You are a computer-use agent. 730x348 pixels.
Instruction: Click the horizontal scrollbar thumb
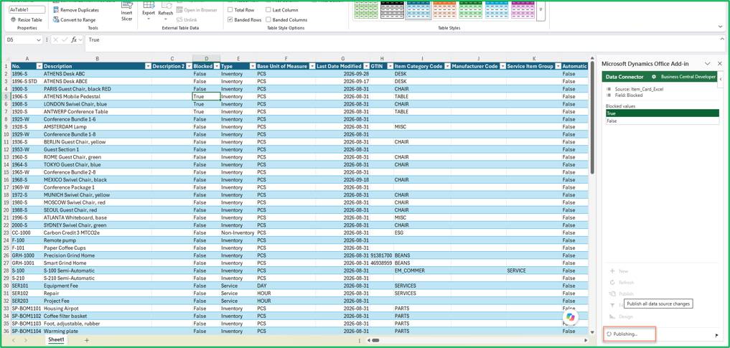coord(375,340)
